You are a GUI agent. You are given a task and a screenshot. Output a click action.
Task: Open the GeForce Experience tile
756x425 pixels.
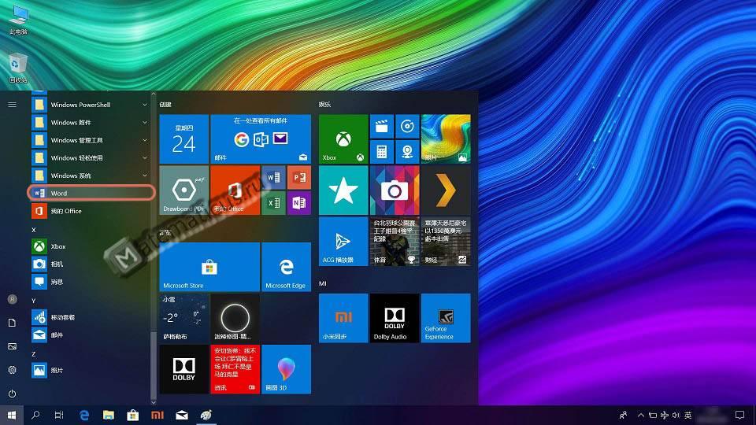pos(446,318)
